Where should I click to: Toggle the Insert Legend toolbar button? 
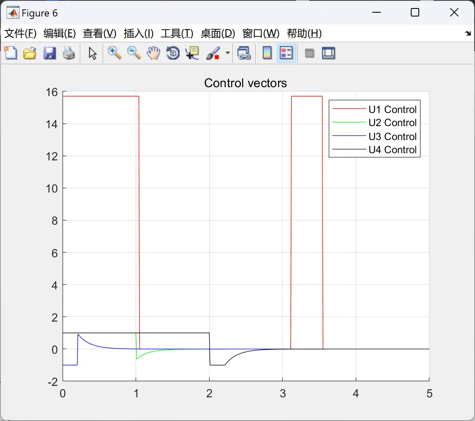[286, 53]
